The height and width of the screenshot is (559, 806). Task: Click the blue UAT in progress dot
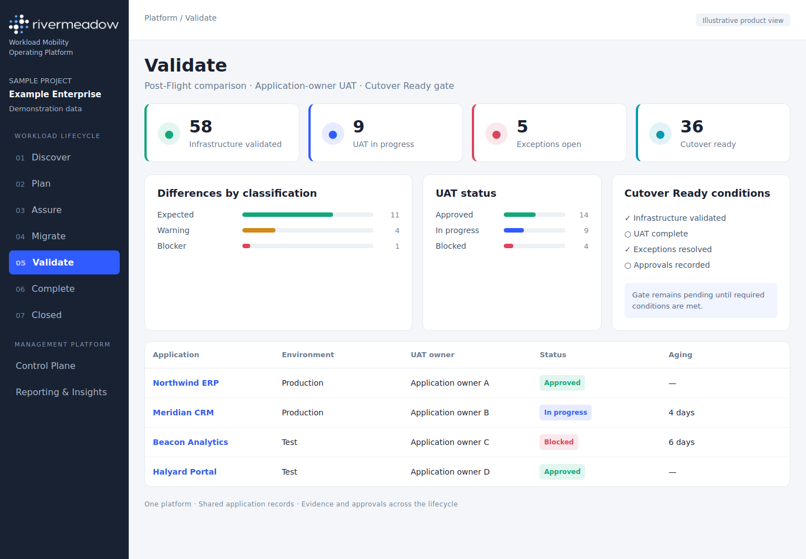point(333,134)
